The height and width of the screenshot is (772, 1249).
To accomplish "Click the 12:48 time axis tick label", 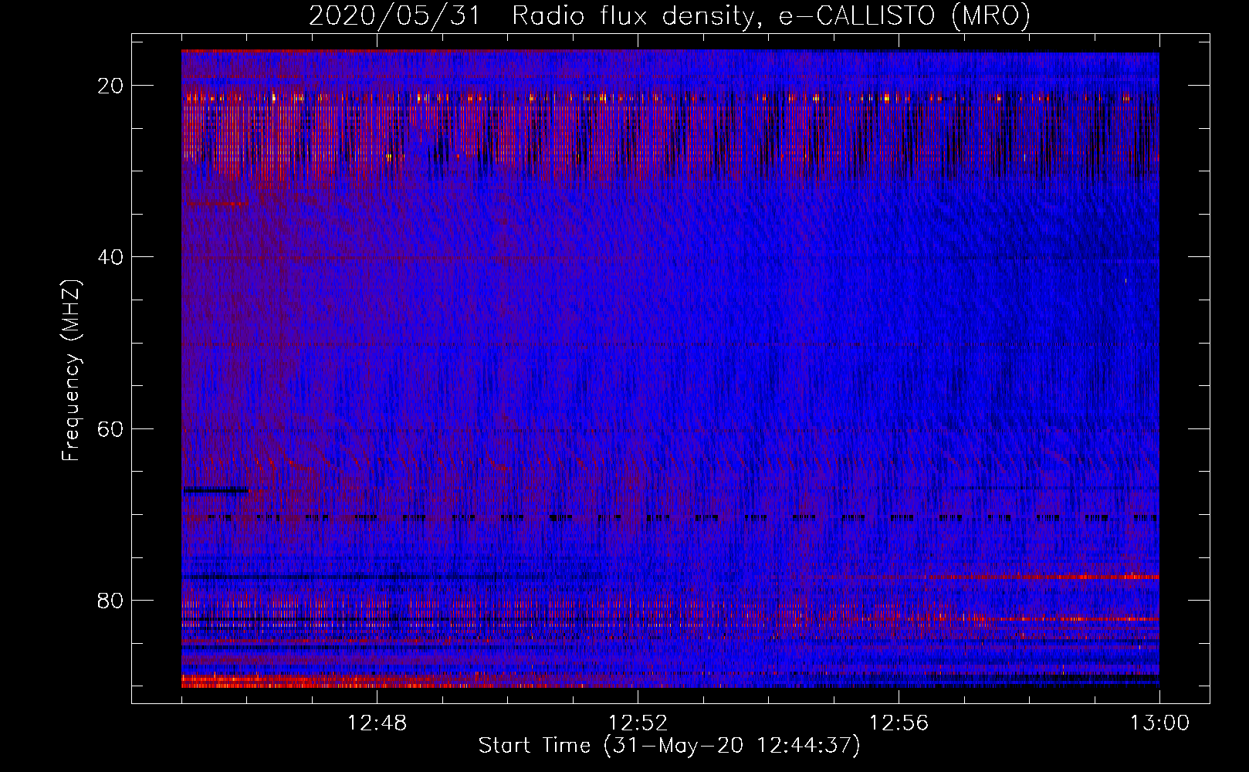I will (x=377, y=723).
